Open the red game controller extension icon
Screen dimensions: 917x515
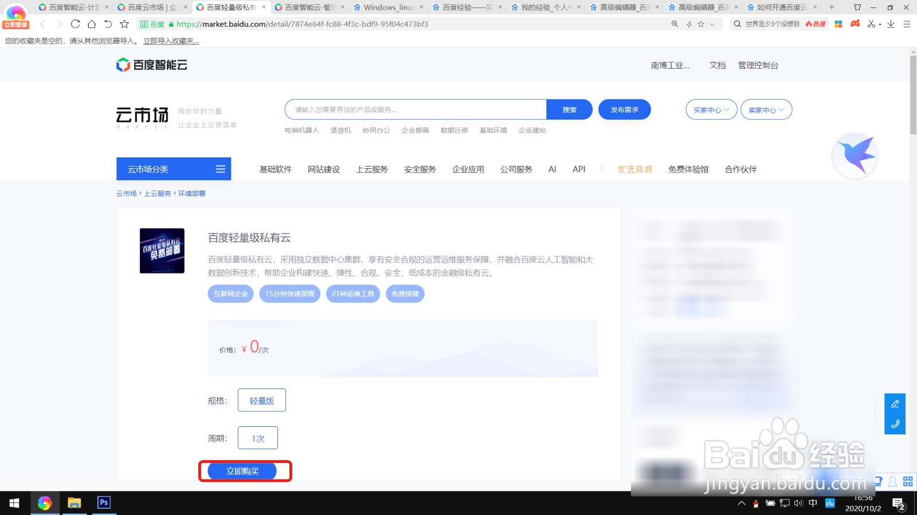pos(855,24)
